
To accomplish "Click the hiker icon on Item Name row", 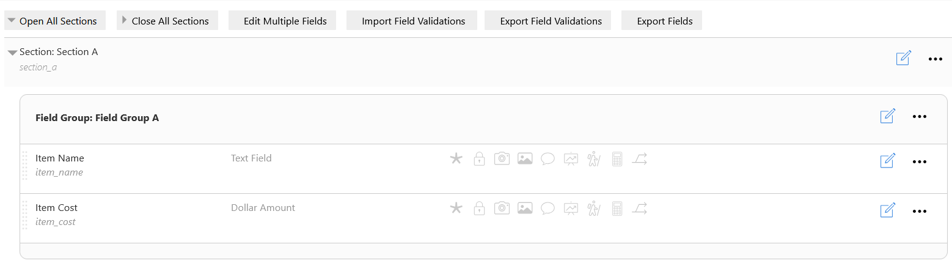I will [x=593, y=159].
